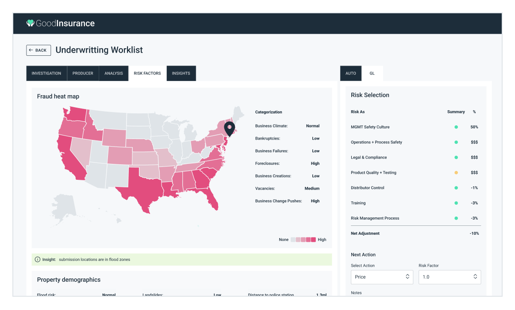Switch to the Analysis tab
The height and width of the screenshot is (310, 515).
click(x=114, y=74)
